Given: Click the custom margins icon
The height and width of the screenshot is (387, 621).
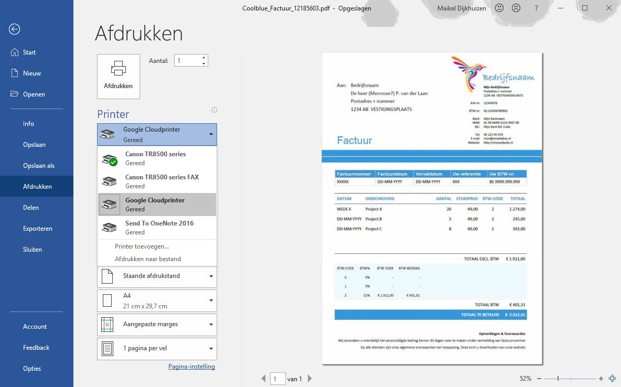Looking at the screenshot, I should pyautogui.click(x=108, y=325).
